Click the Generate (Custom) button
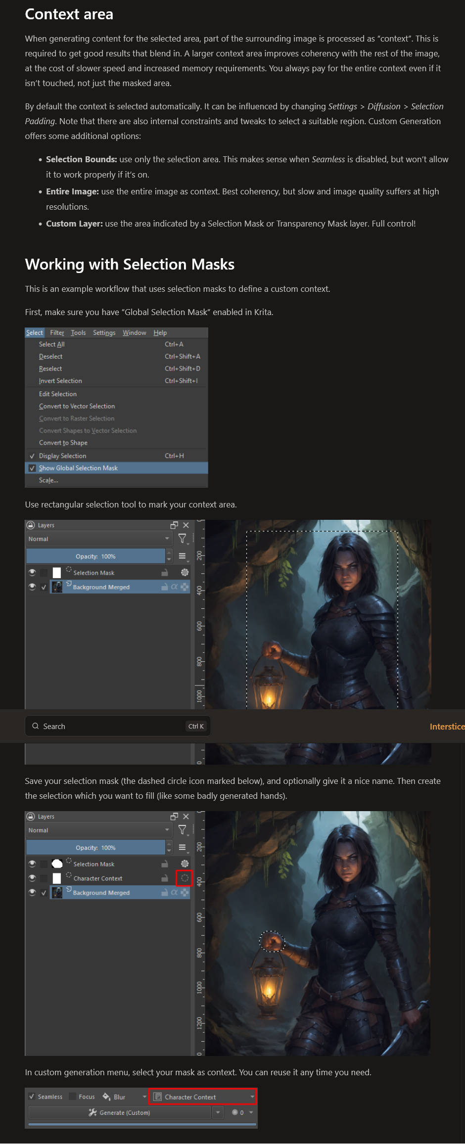The height and width of the screenshot is (1144, 465). click(x=120, y=1113)
